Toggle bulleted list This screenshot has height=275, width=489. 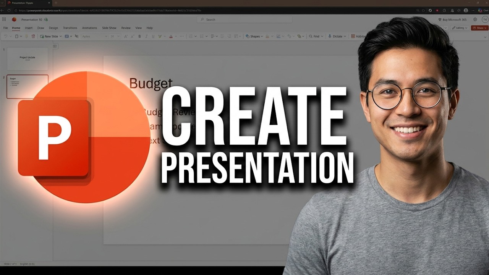[x=191, y=36]
